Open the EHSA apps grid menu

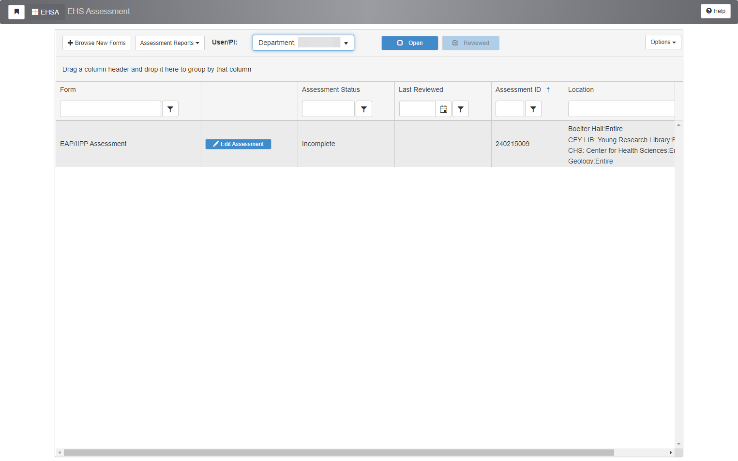click(x=45, y=12)
